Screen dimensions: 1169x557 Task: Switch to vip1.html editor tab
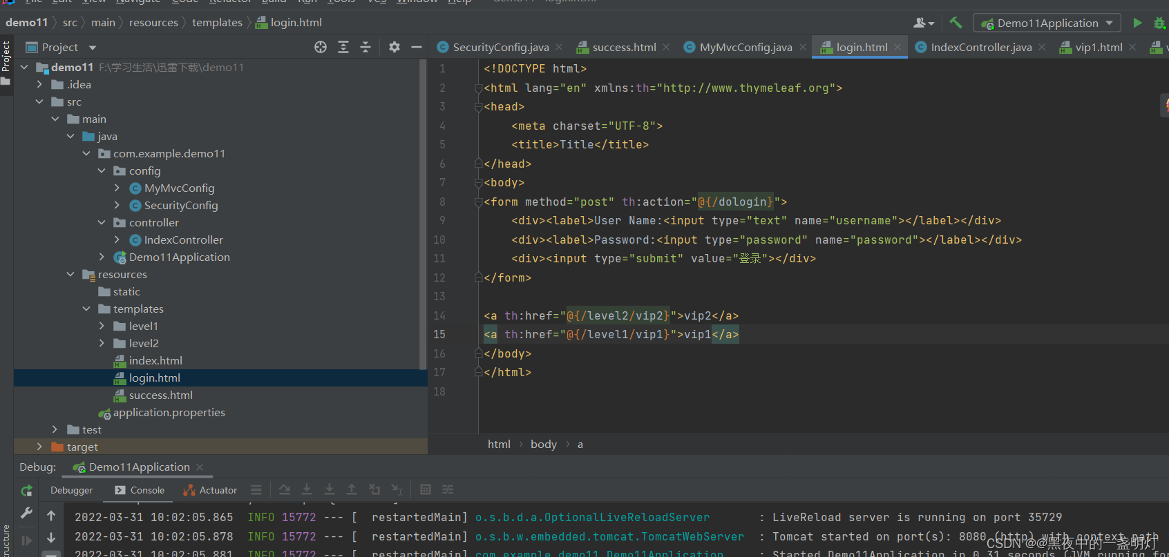click(1099, 47)
